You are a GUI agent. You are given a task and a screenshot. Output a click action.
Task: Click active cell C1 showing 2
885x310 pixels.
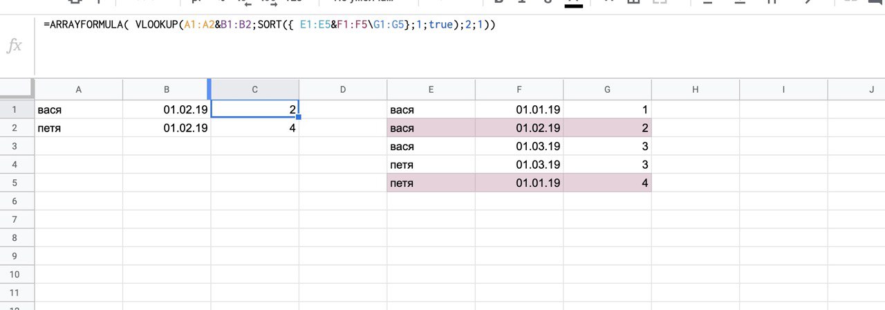click(x=255, y=109)
